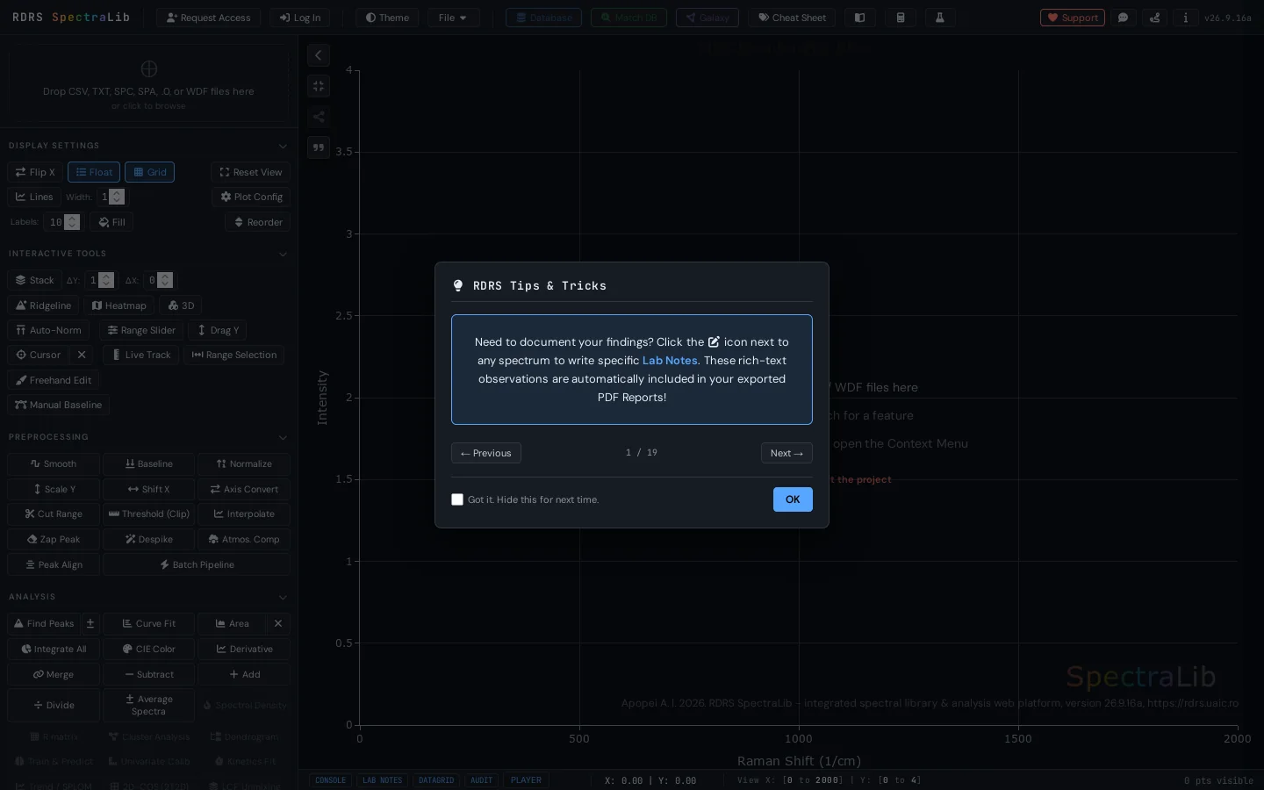Open the Batch Pipeline tool
Screen dimensions: 1264x790
[x=197, y=564]
